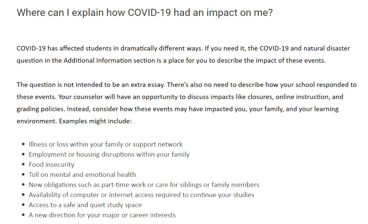
Task: Click the bullet dot before "Illness or loss"
Action: tap(23, 145)
